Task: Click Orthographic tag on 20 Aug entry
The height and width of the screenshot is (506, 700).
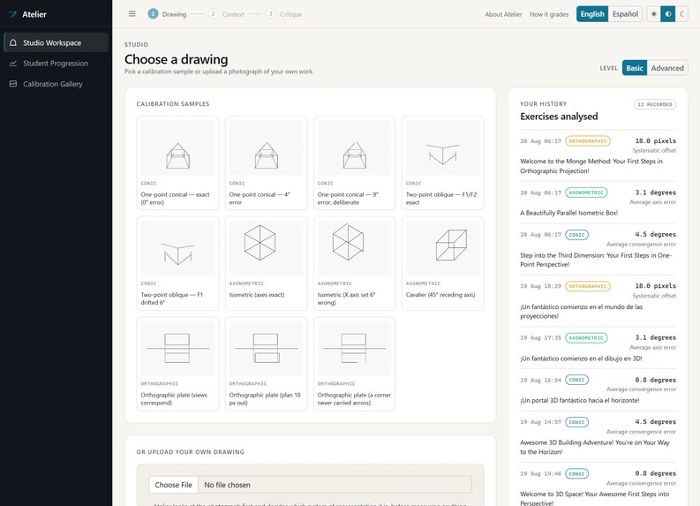Action: [x=588, y=140]
